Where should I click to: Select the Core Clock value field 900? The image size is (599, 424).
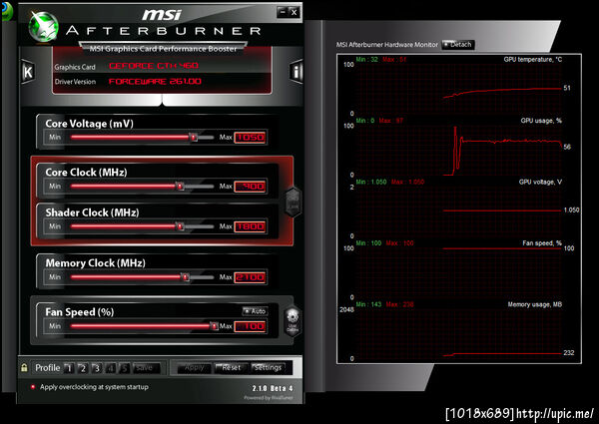point(250,187)
